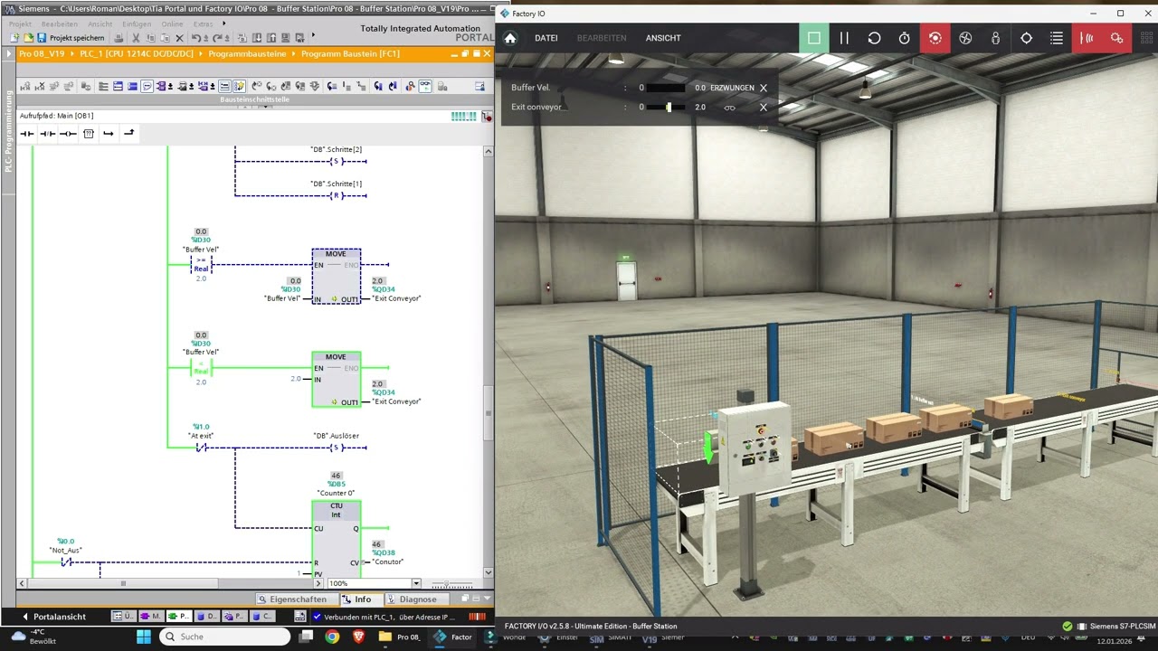The height and width of the screenshot is (651, 1158).
Task: Stop the Factory IO simulation
Action: coord(814,38)
